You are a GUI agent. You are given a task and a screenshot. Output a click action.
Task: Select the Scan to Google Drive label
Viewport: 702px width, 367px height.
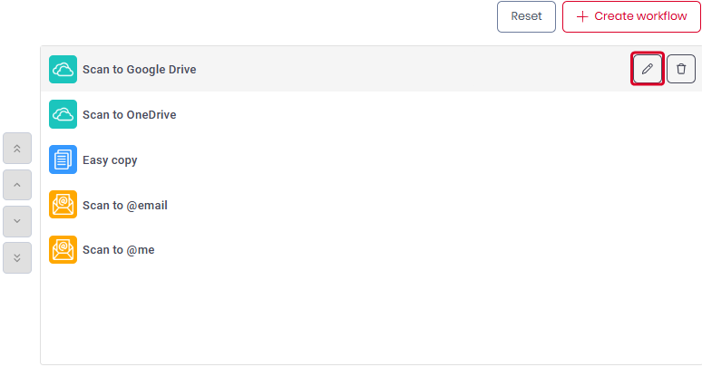click(139, 70)
